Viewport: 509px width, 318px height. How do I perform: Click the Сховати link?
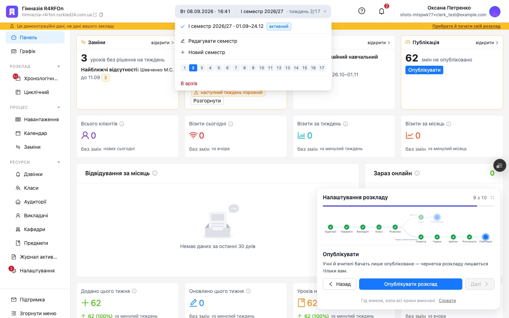(447, 301)
